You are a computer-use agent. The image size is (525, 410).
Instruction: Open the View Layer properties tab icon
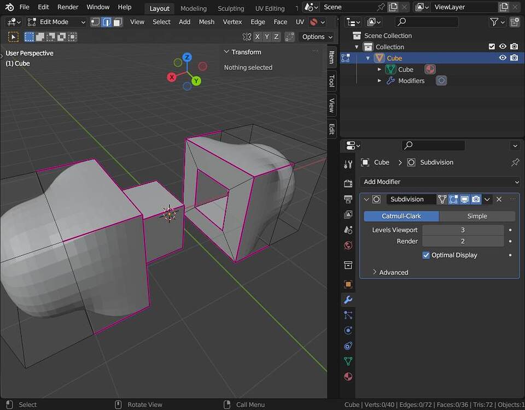(x=348, y=214)
